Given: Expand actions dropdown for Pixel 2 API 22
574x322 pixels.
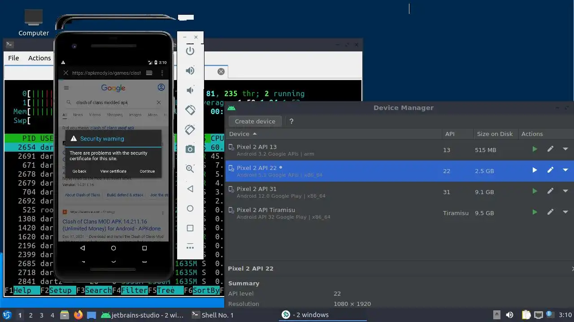Looking at the screenshot, I should click(x=565, y=170).
